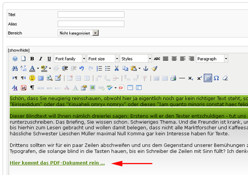Clean up messy code with brush icon
The image size is (248, 175).
[x=154, y=68]
